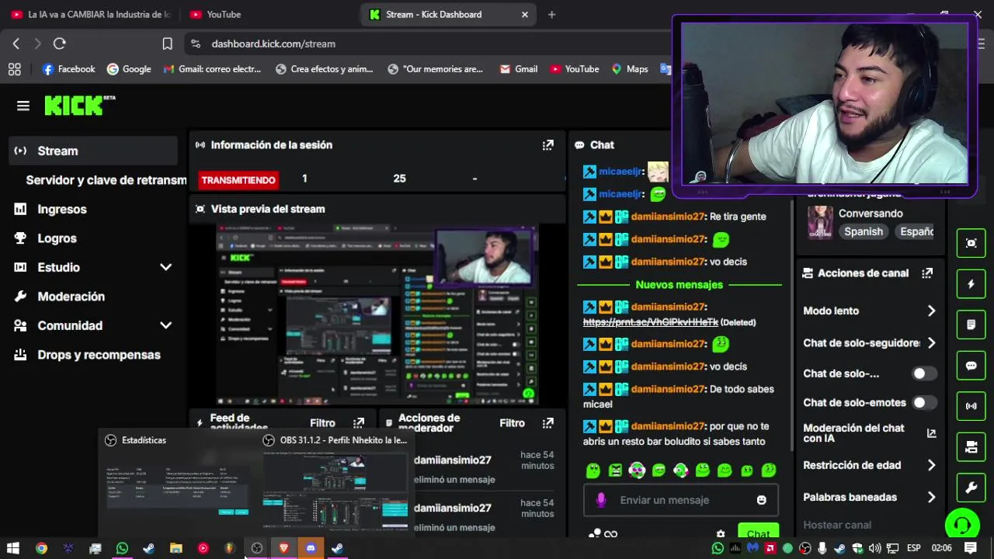This screenshot has width=994, height=559.
Task: Open the Facebook bookmark
Action: coord(69,69)
